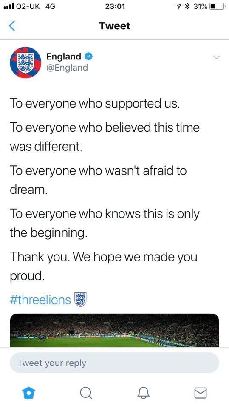The image size is (229, 408).
Task: Open the stadium photo in tweet
Action: coord(115,331)
